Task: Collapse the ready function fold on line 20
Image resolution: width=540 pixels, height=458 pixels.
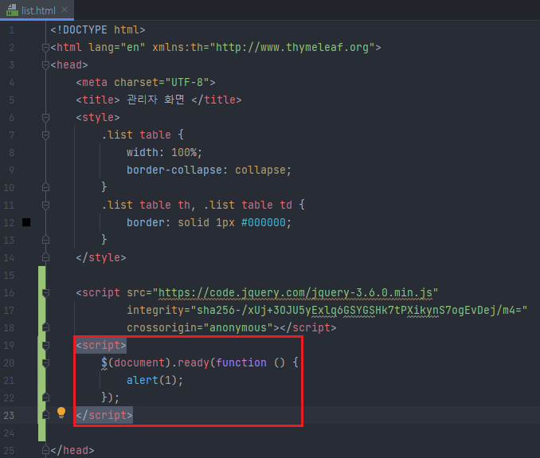Action: coord(45,363)
